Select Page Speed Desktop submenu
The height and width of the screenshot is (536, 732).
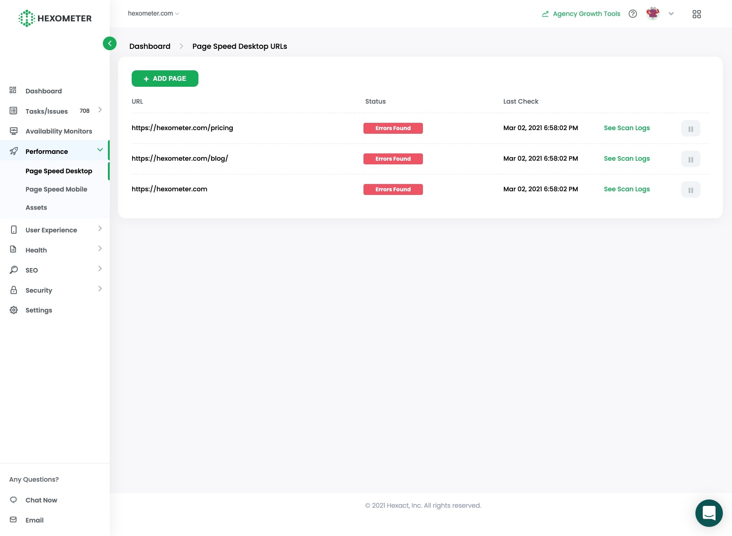[59, 171]
